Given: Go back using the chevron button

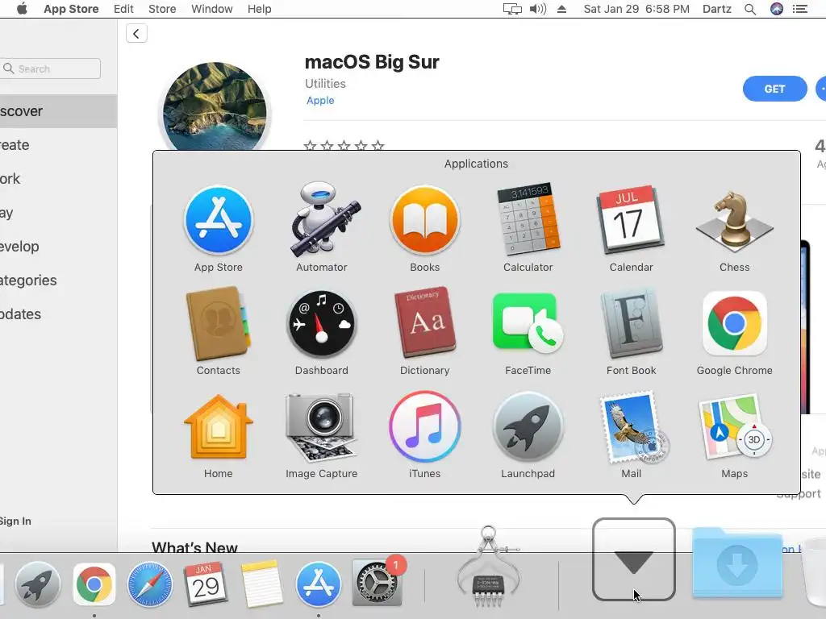Looking at the screenshot, I should [136, 34].
